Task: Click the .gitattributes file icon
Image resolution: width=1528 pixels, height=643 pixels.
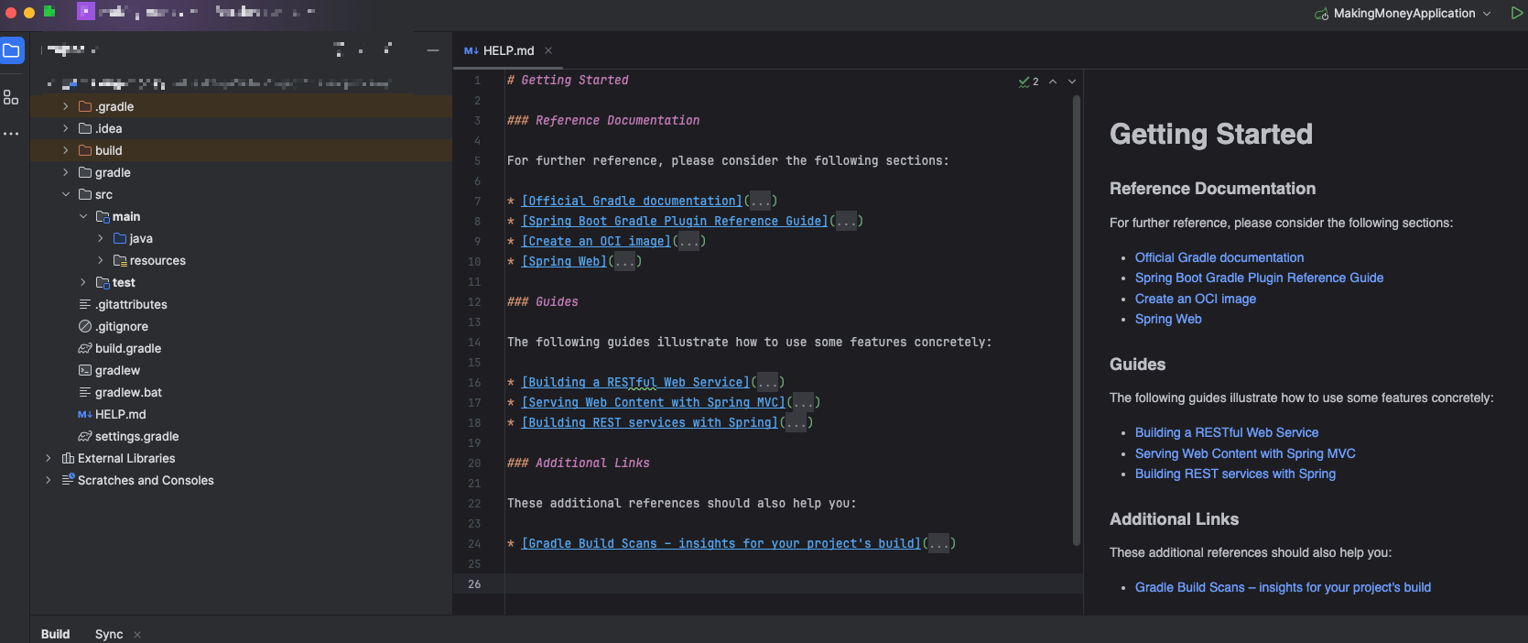Action: pyautogui.click(x=85, y=304)
